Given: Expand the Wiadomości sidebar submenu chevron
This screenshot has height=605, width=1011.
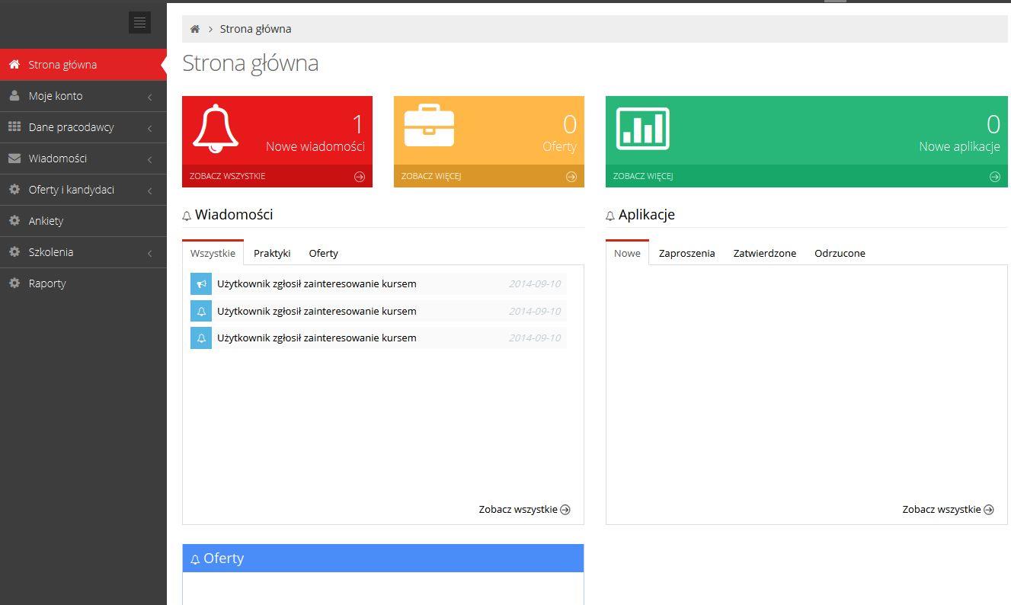Looking at the screenshot, I should coord(150,160).
